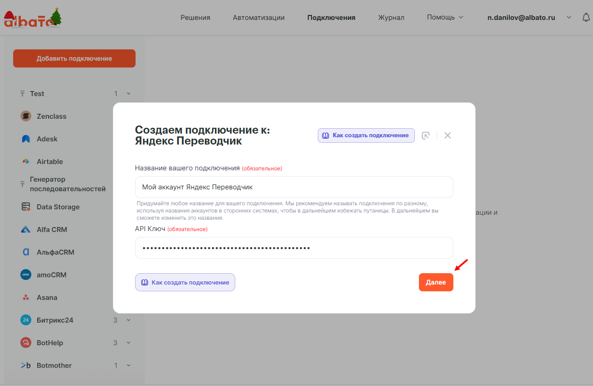This screenshot has width=593, height=386.
Task: Click the Airtable icon
Action: tap(26, 162)
